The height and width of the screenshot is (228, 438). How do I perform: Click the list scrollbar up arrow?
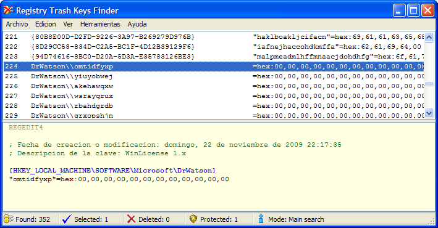(x=429, y=37)
